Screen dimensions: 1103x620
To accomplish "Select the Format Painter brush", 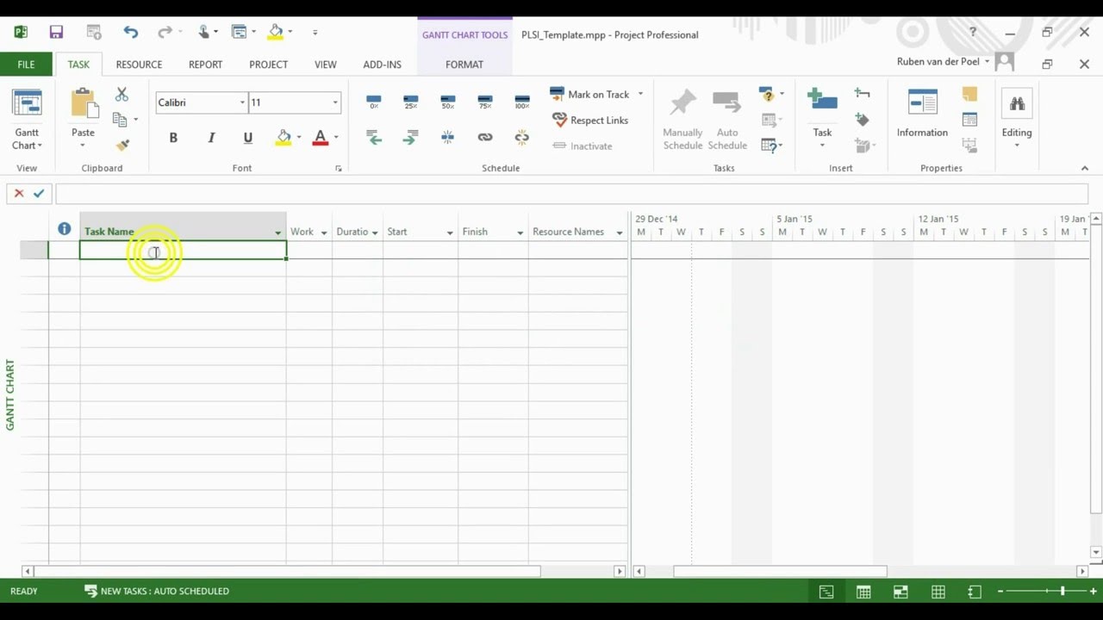I will [122, 146].
